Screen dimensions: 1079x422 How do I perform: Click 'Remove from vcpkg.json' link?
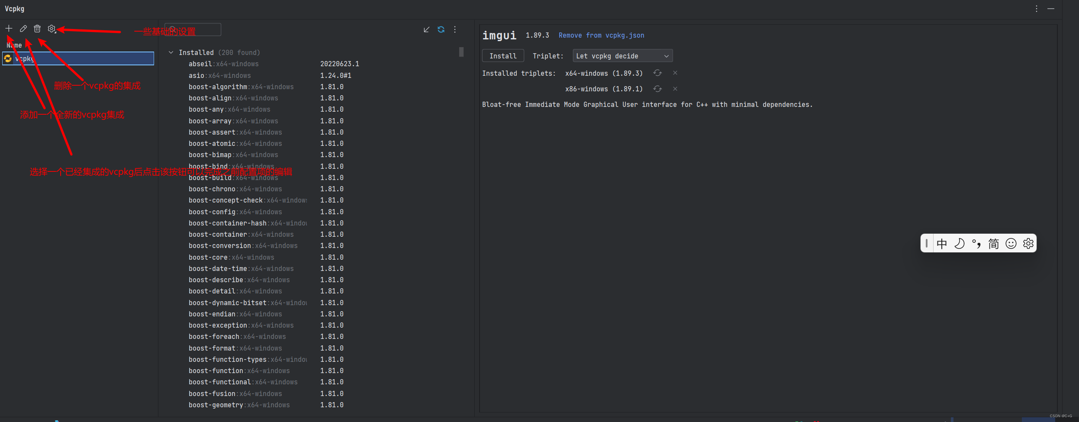tap(601, 35)
